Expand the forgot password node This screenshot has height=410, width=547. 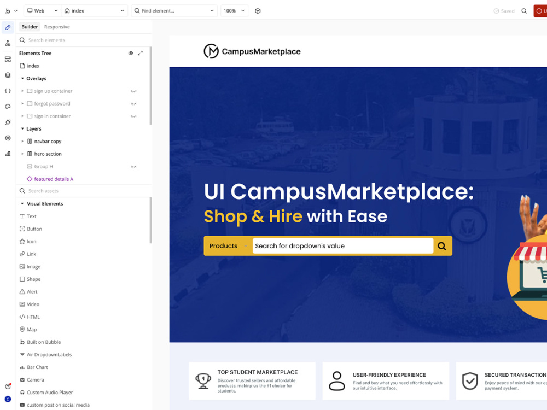click(x=22, y=103)
